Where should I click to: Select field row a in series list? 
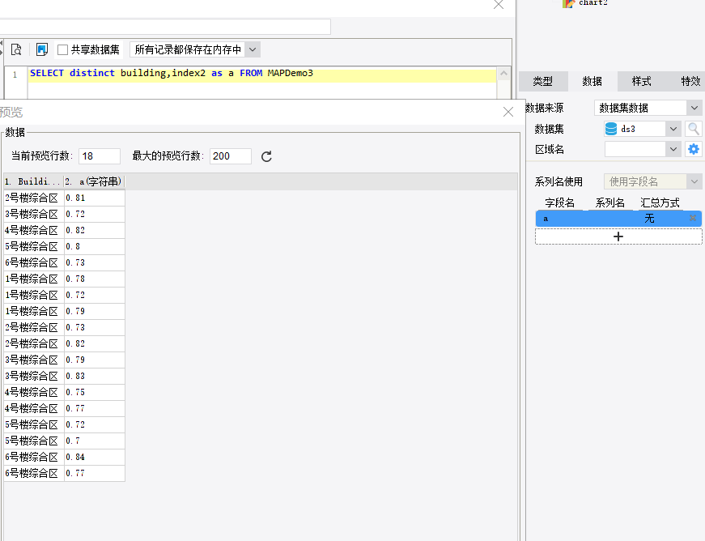coord(618,219)
